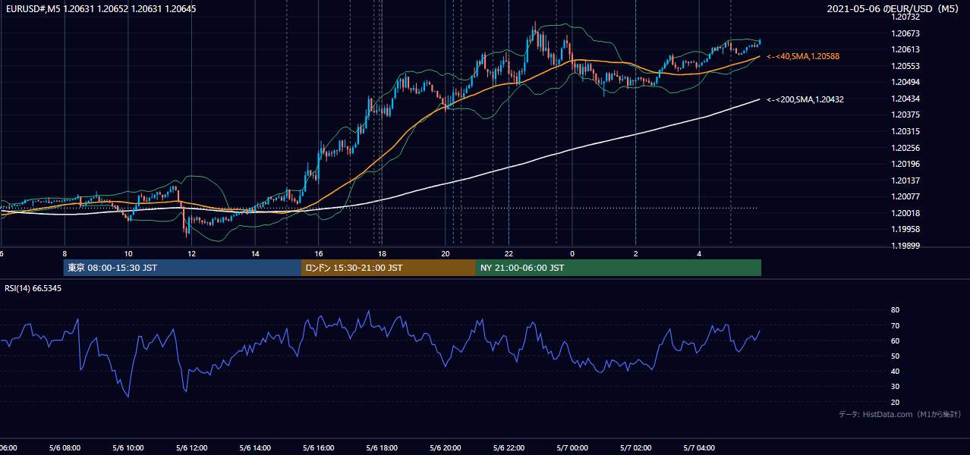Click price axis value 1.20494
Image resolution: width=970 pixels, height=455 pixels.
[x=905, y=82]
